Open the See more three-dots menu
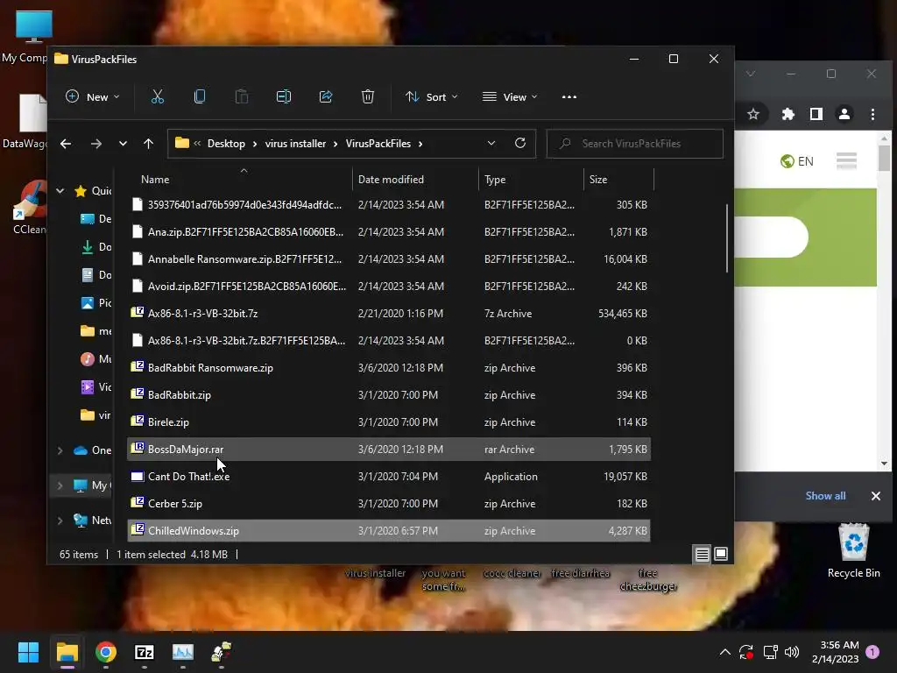Image resolution: width=897 pixels, height=673 pixels. point(569,96)
